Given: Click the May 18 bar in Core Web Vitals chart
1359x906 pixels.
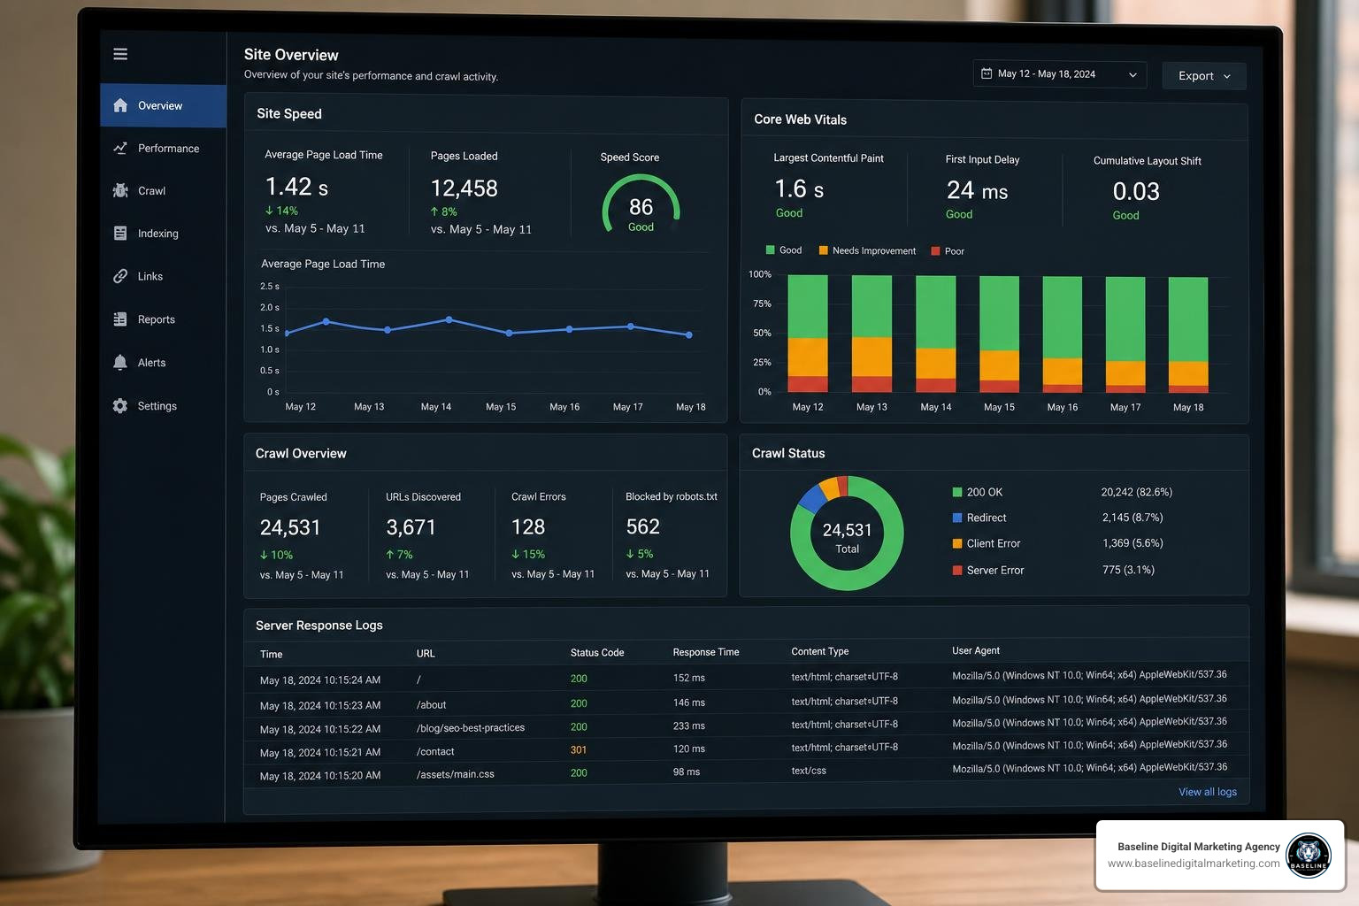Looking at the screenshot, I should tap(1188, 335).
